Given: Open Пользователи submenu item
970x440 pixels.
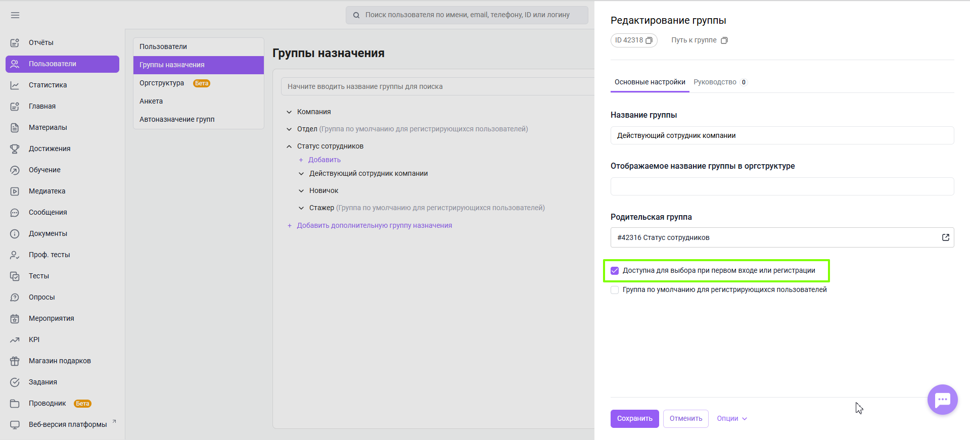Looking at the screenshot, I should click(199, 46).
